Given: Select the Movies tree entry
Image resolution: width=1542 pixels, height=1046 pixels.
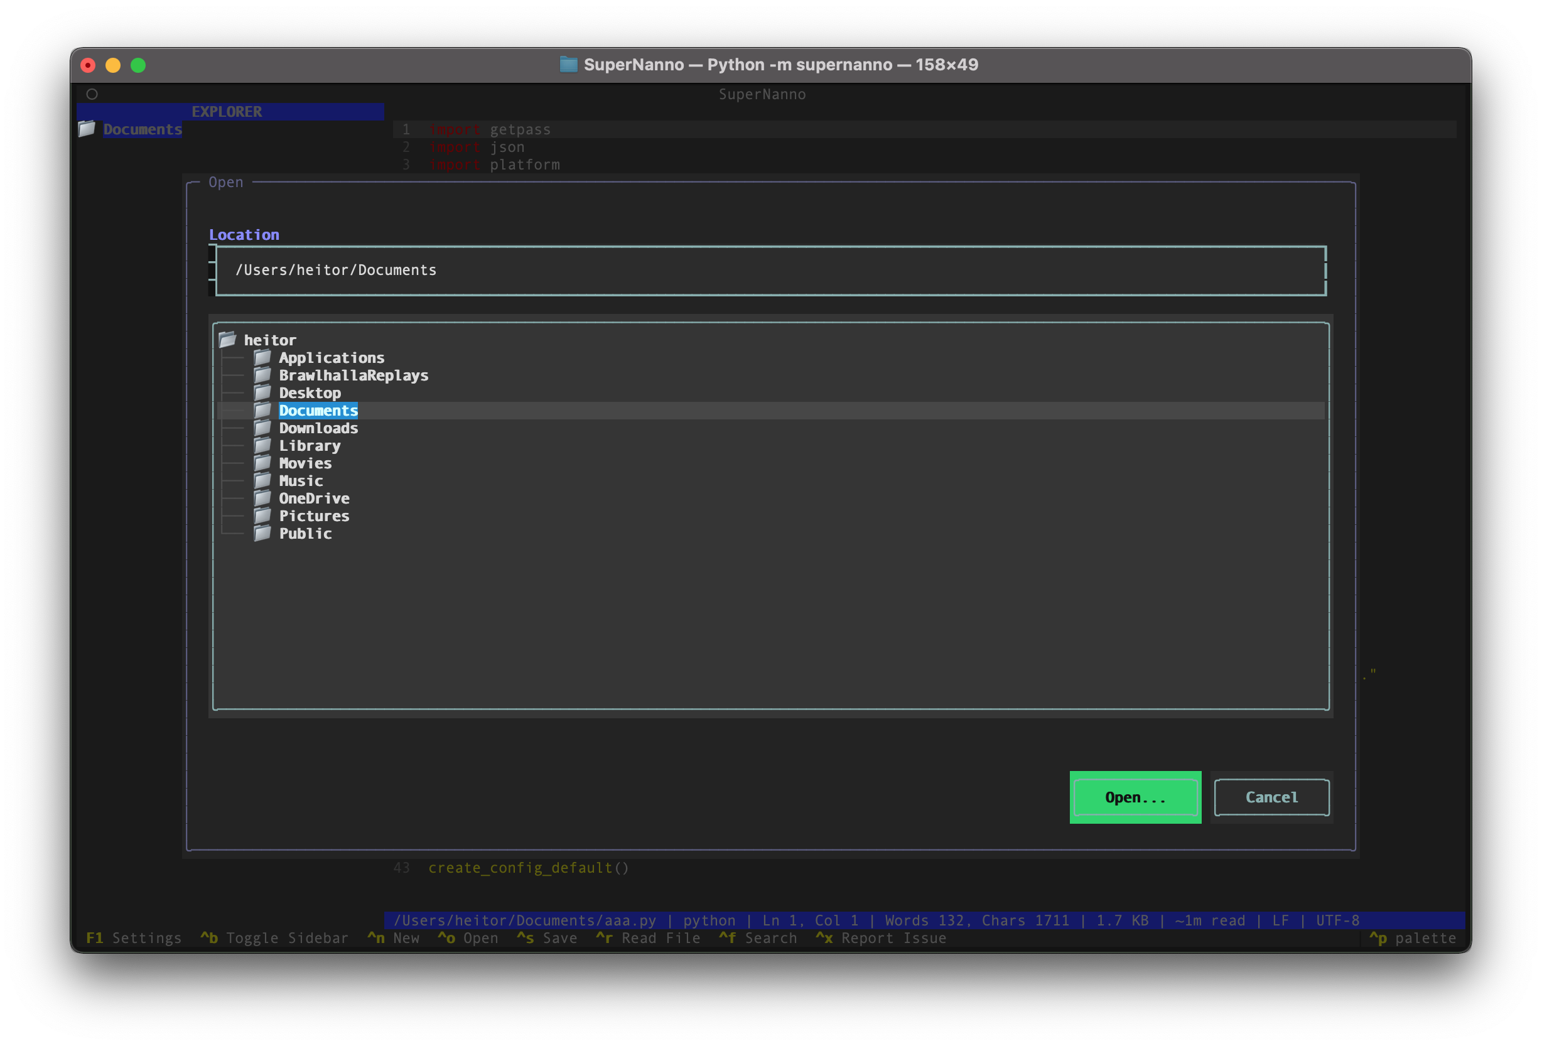Looking at the screenshot, I should [x=305, y=463].
